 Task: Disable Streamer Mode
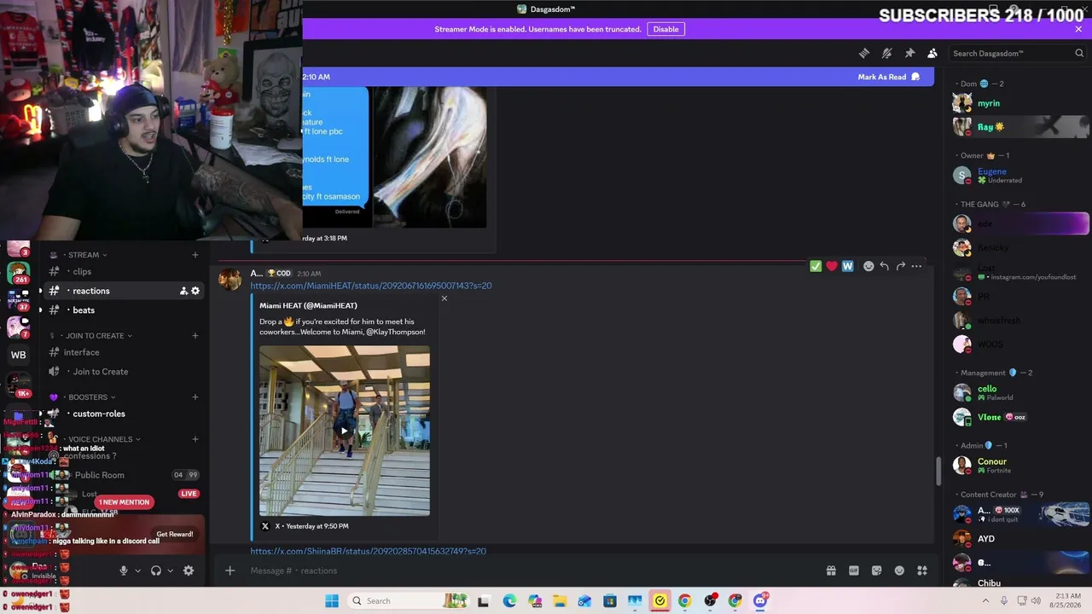pyautogui.click(x=665, y=29)
